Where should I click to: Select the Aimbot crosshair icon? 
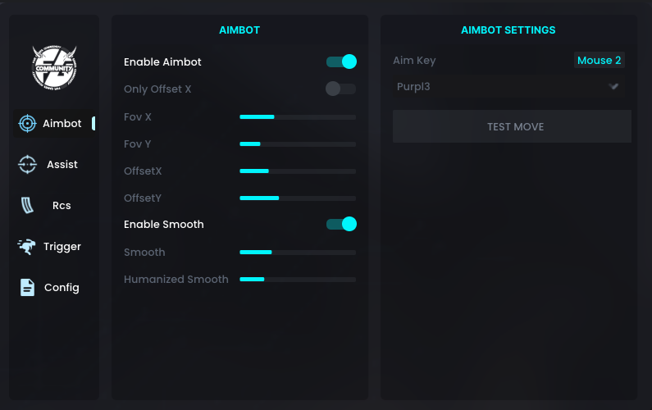[27, 123]
